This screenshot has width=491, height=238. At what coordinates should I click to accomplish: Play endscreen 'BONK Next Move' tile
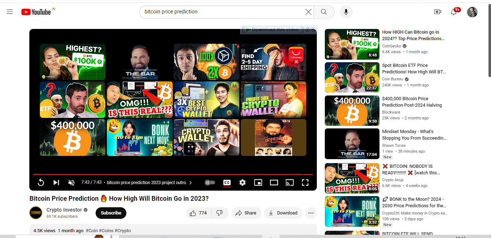pyautogui.click(x=139, y=137)
